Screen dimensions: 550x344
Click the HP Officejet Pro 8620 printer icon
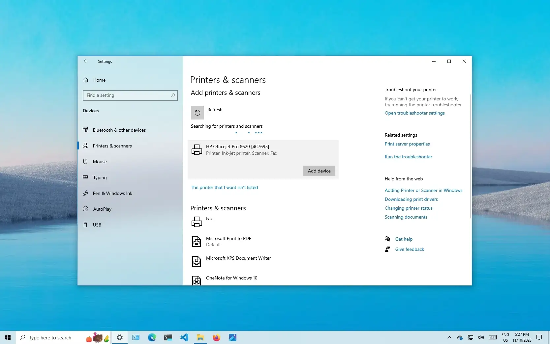[x=197, y=150]
